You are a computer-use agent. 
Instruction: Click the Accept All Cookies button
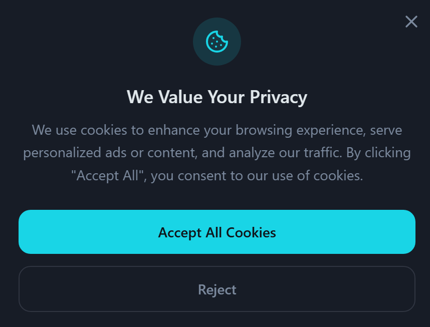(x=217, y=232)
